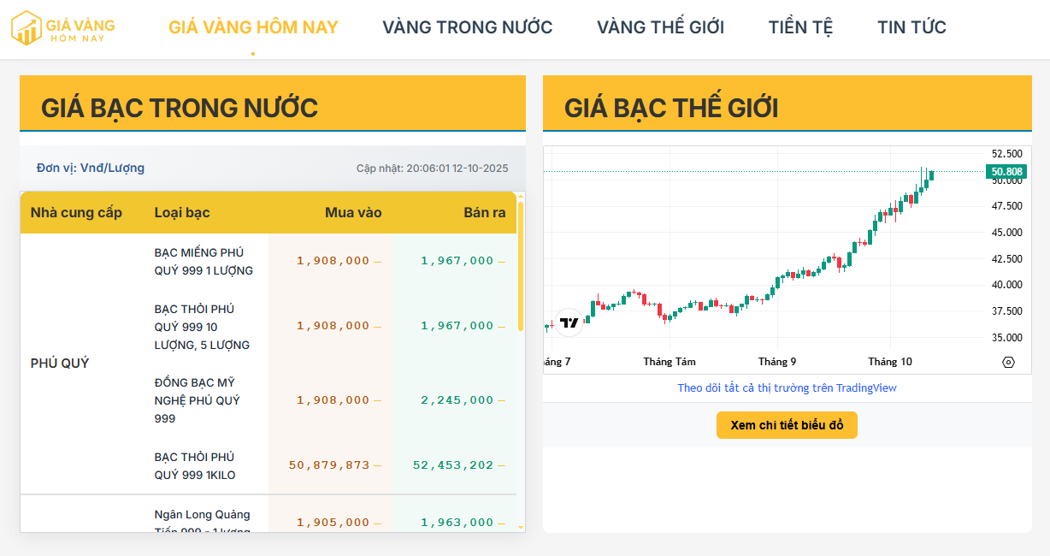Viewport: 1050px width, 556px height.
Task: Follow the 'Theo dõi tất cả thị trường trên TradingView' link
Action: (787, 388)
